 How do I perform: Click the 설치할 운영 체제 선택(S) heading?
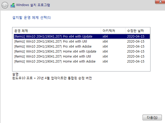31,18
